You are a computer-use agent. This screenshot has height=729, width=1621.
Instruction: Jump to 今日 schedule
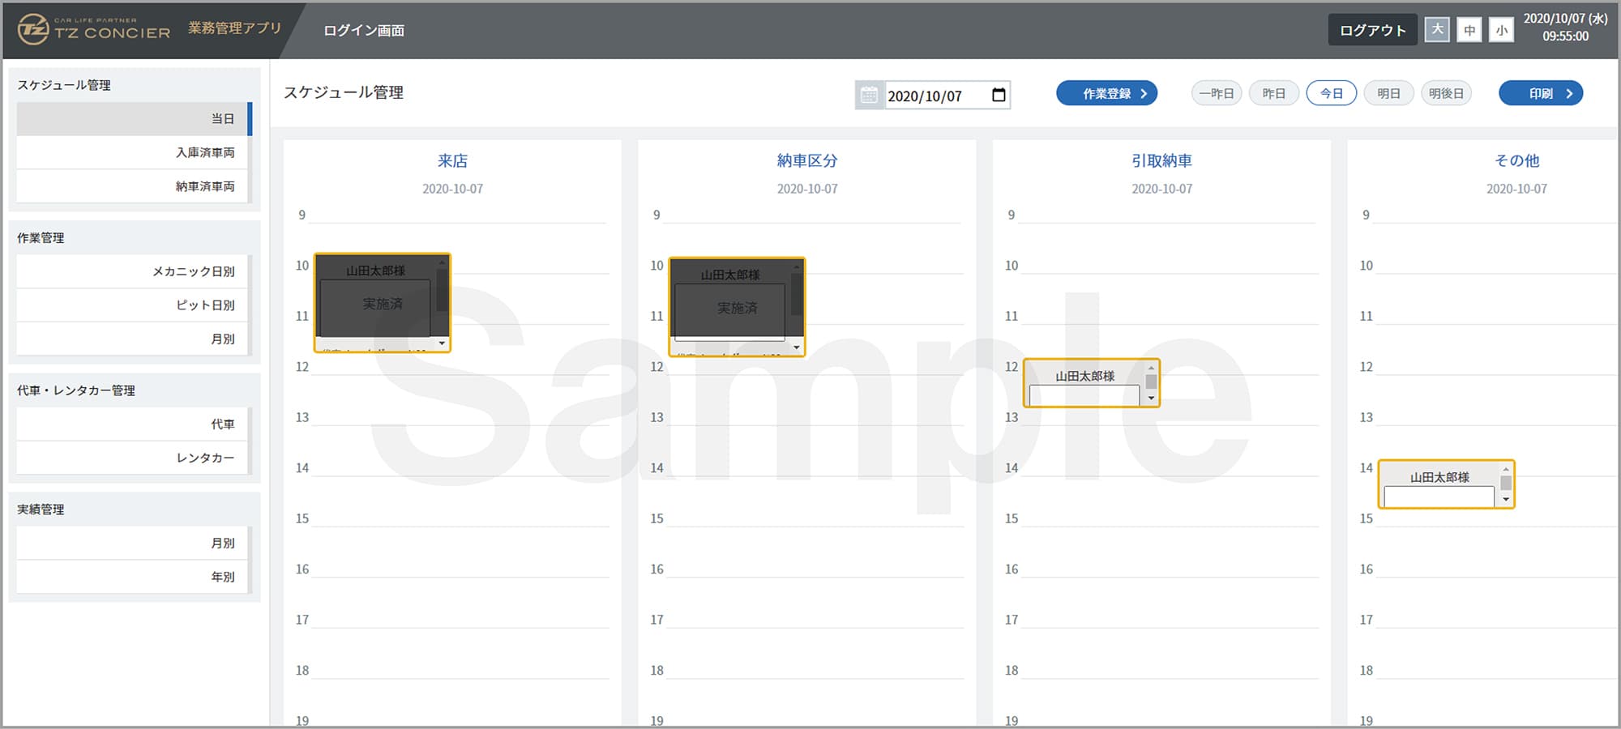(1331, 94)
